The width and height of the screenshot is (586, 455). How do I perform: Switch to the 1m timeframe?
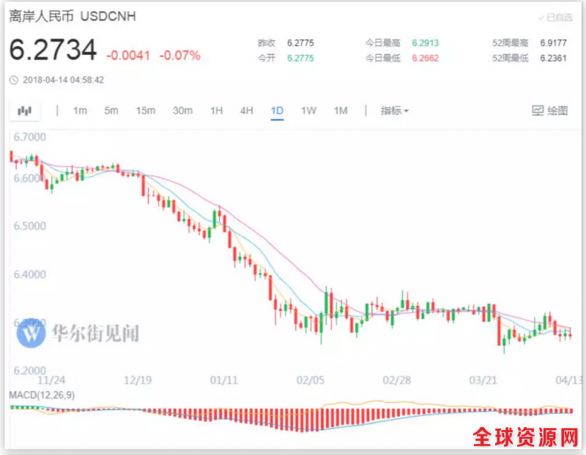click(x=80, y=111)
